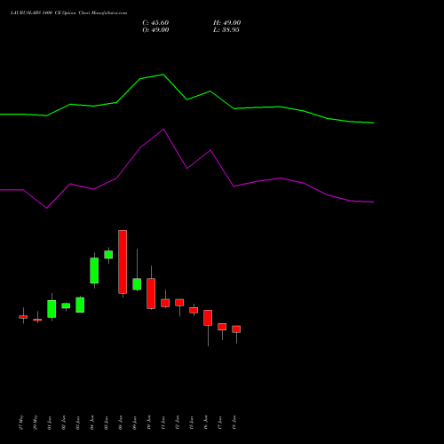Screen dimensions: 444x444
Task: Click the last red candle on the right
Action: 236,329
